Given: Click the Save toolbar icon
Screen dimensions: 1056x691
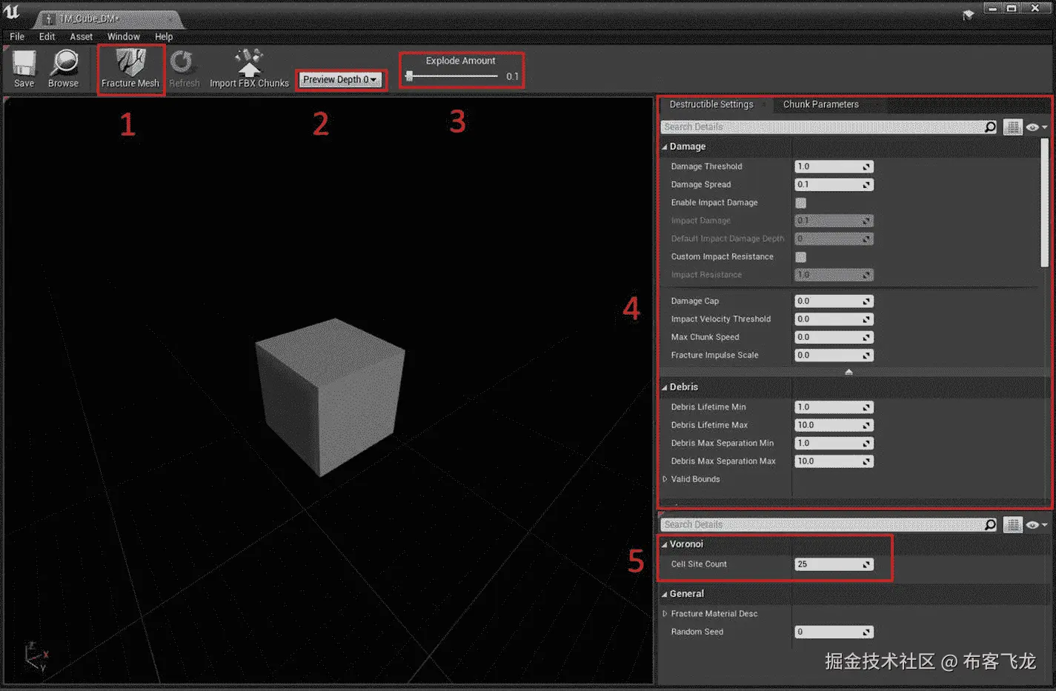Looking at the screenshot, I should pos(24,64).
